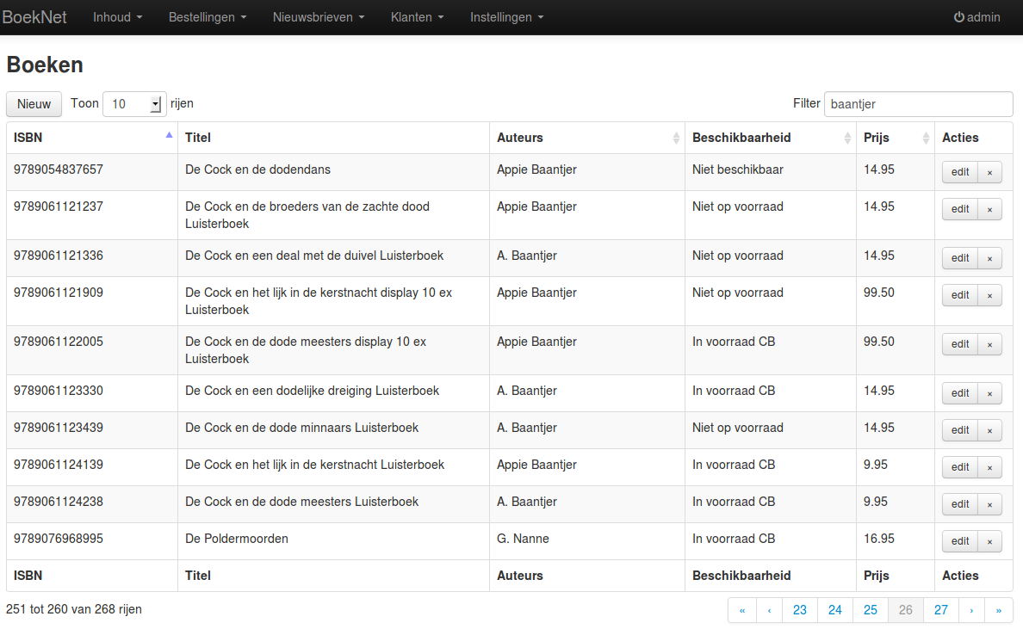Edit book with ISBN 9789061122005
This screenshot has width=1023, height=629.
(960, 344)
